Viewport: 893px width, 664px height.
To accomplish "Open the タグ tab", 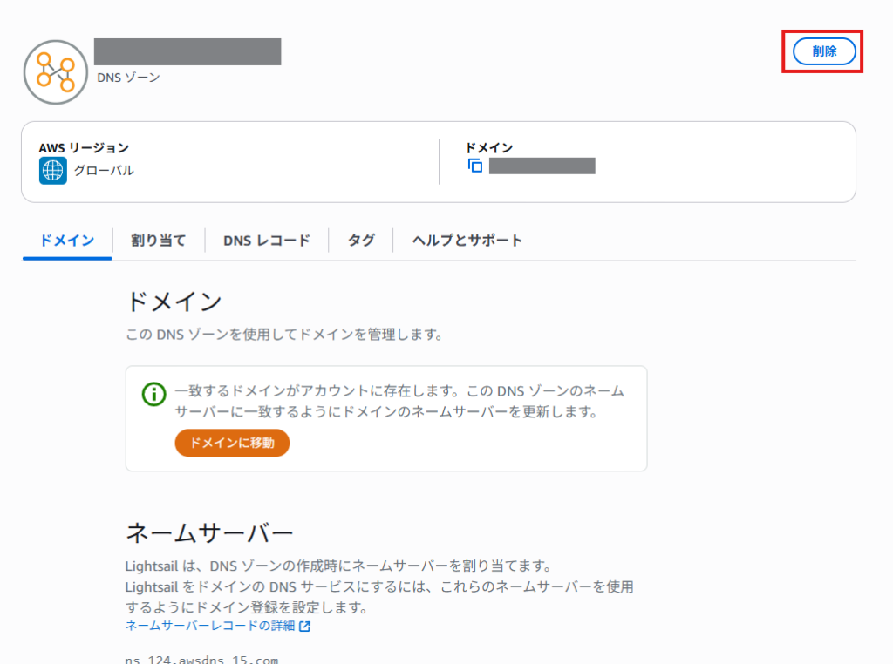I will coord(361,241).
